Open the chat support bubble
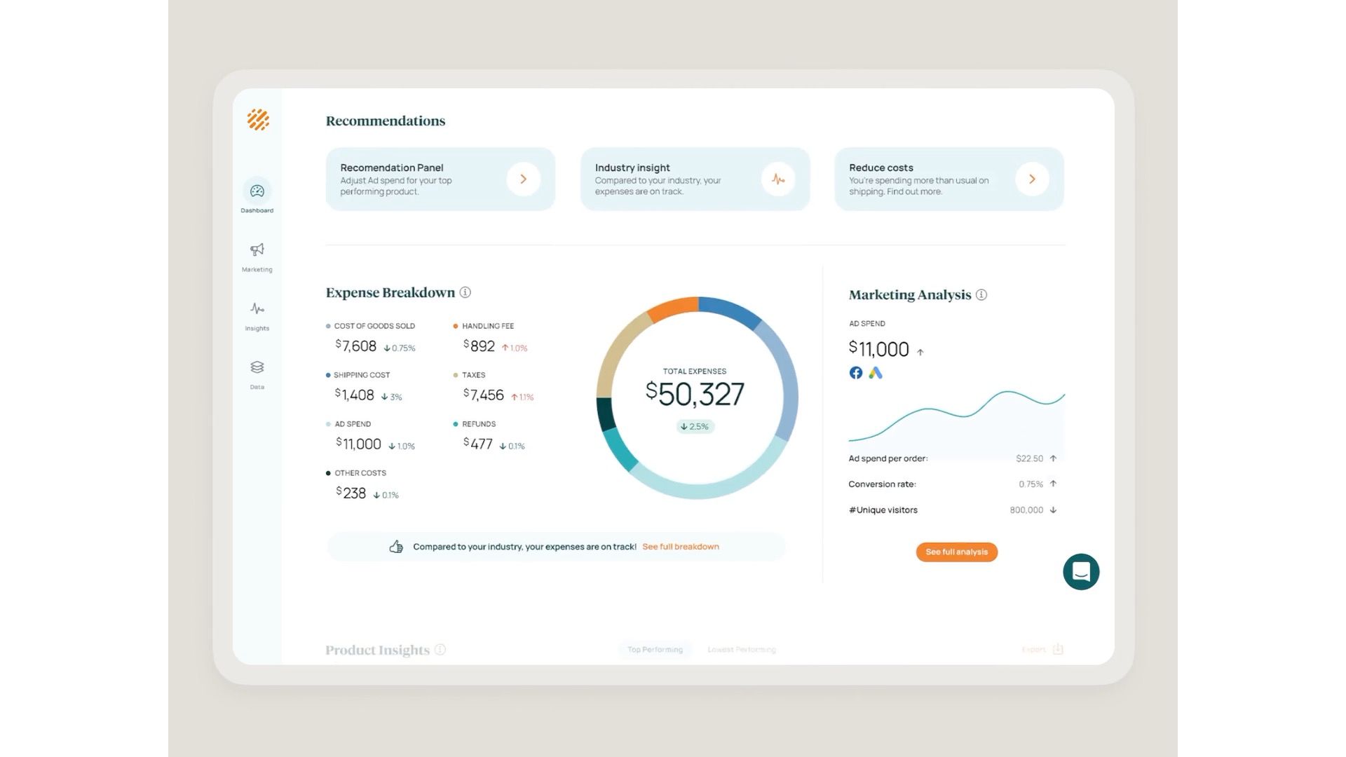Viewport: 1346px width, 757px height. tap(1081, 572)
